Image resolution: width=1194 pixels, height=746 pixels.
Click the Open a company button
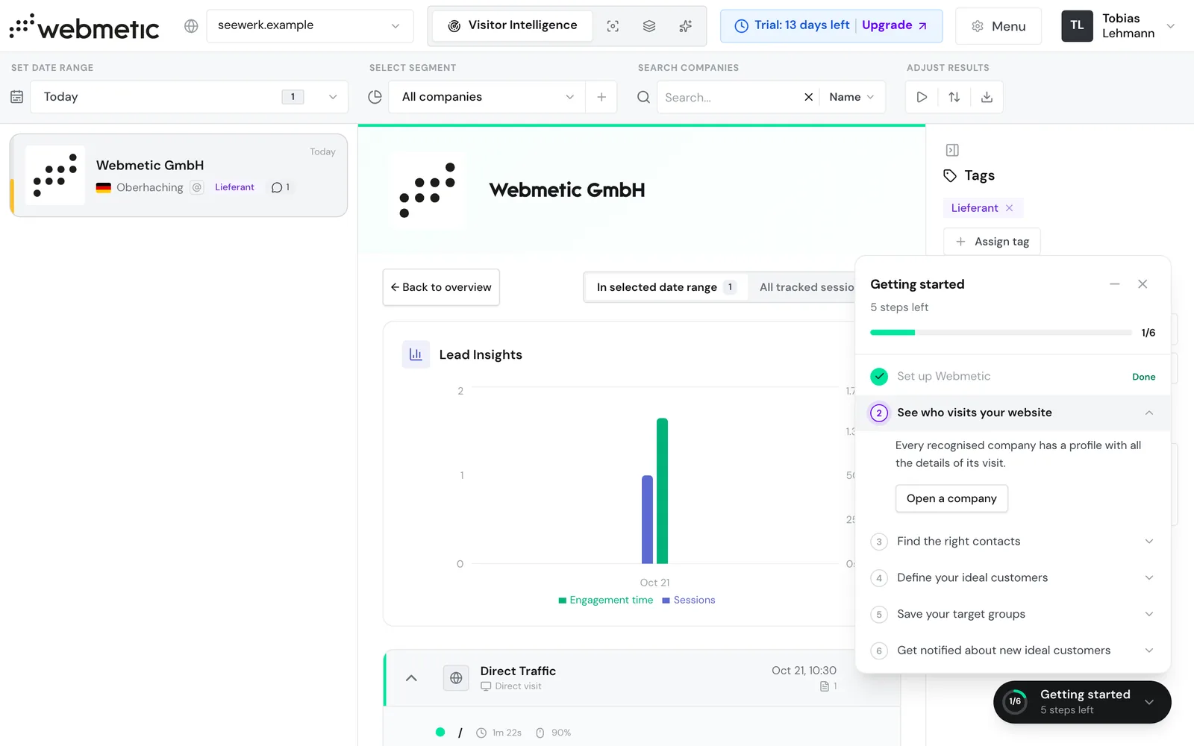point(951,498)
